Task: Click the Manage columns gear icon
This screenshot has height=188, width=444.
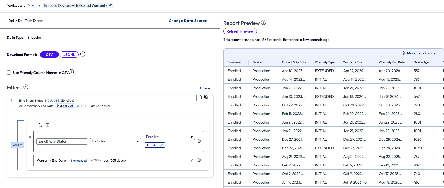Action: tap(403, 53)
